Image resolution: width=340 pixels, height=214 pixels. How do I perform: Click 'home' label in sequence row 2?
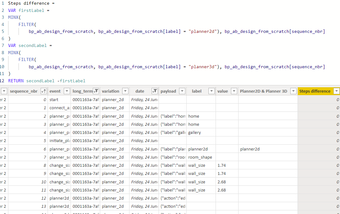point(201,116)
